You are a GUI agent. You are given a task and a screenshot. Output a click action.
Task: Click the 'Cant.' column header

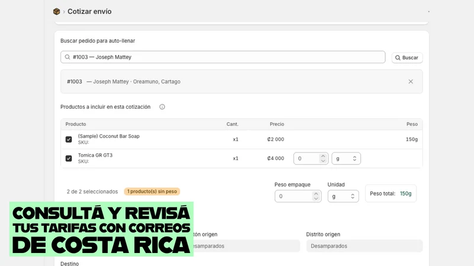pyautogui.click(x=232, y=124)
